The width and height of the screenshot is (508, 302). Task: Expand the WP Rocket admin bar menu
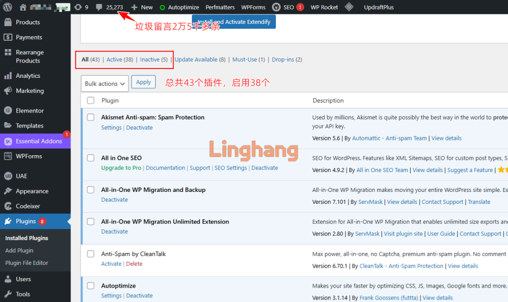[x=324, y=7]
